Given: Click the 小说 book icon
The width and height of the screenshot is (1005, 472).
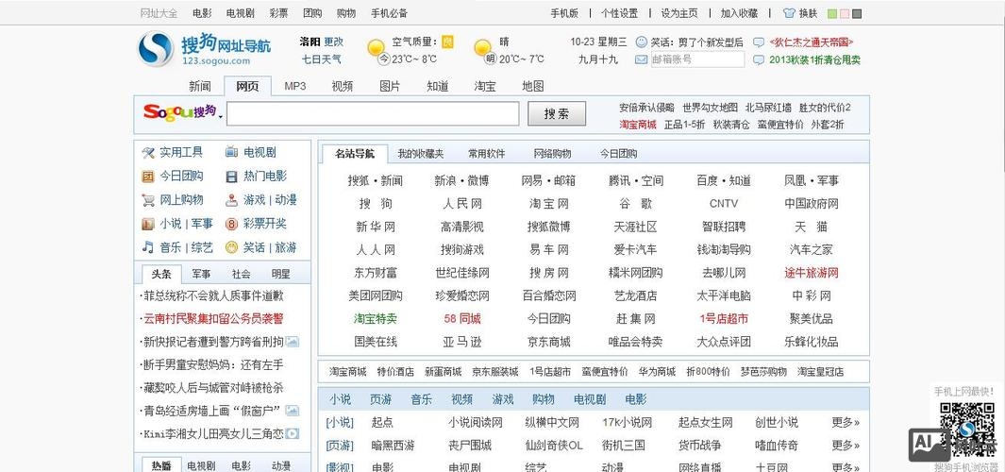Looking at the screenshot, I should (x=148, y=224).
